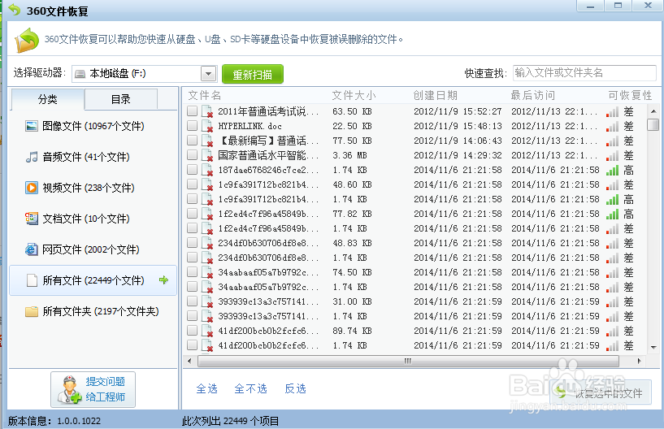Tick the checkbox for the 77.82 KB file
664x429 pixels.
point(193,214)
